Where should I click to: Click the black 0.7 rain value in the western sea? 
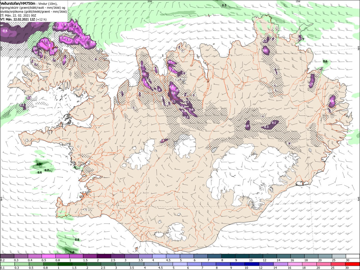coord(47,170)
